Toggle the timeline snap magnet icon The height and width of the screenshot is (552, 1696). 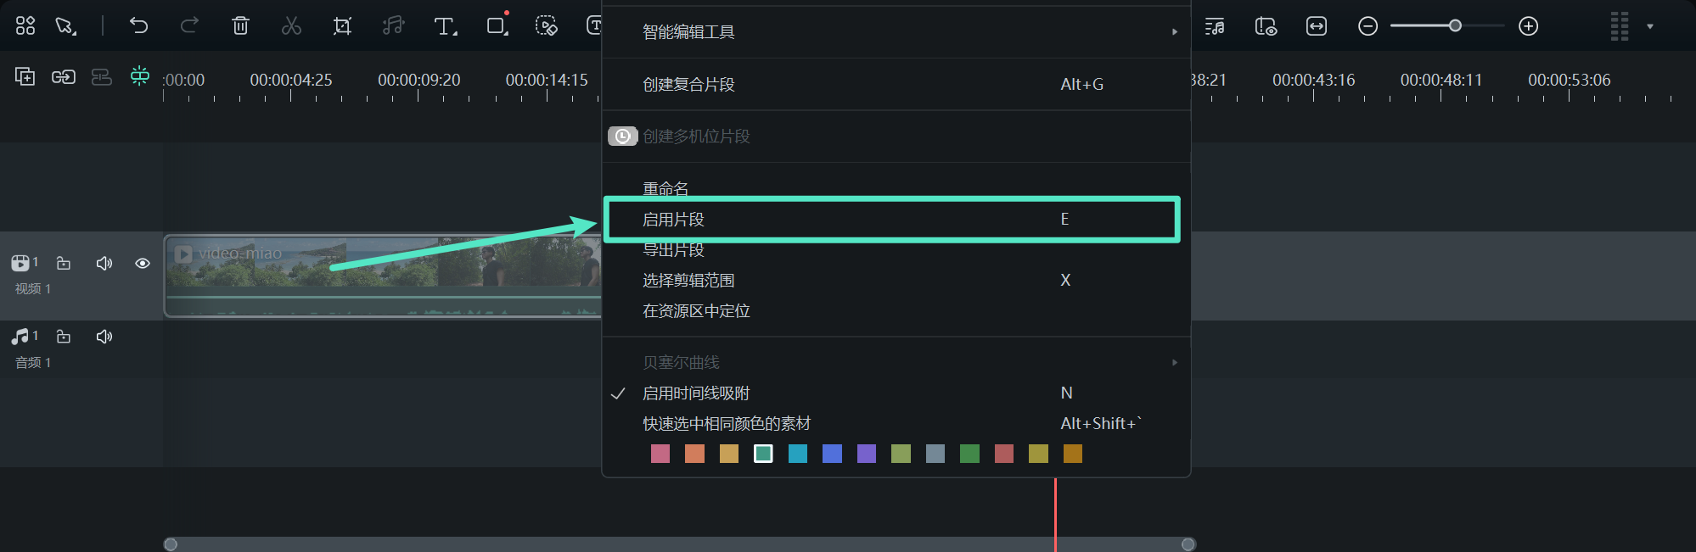click(139, 75)
